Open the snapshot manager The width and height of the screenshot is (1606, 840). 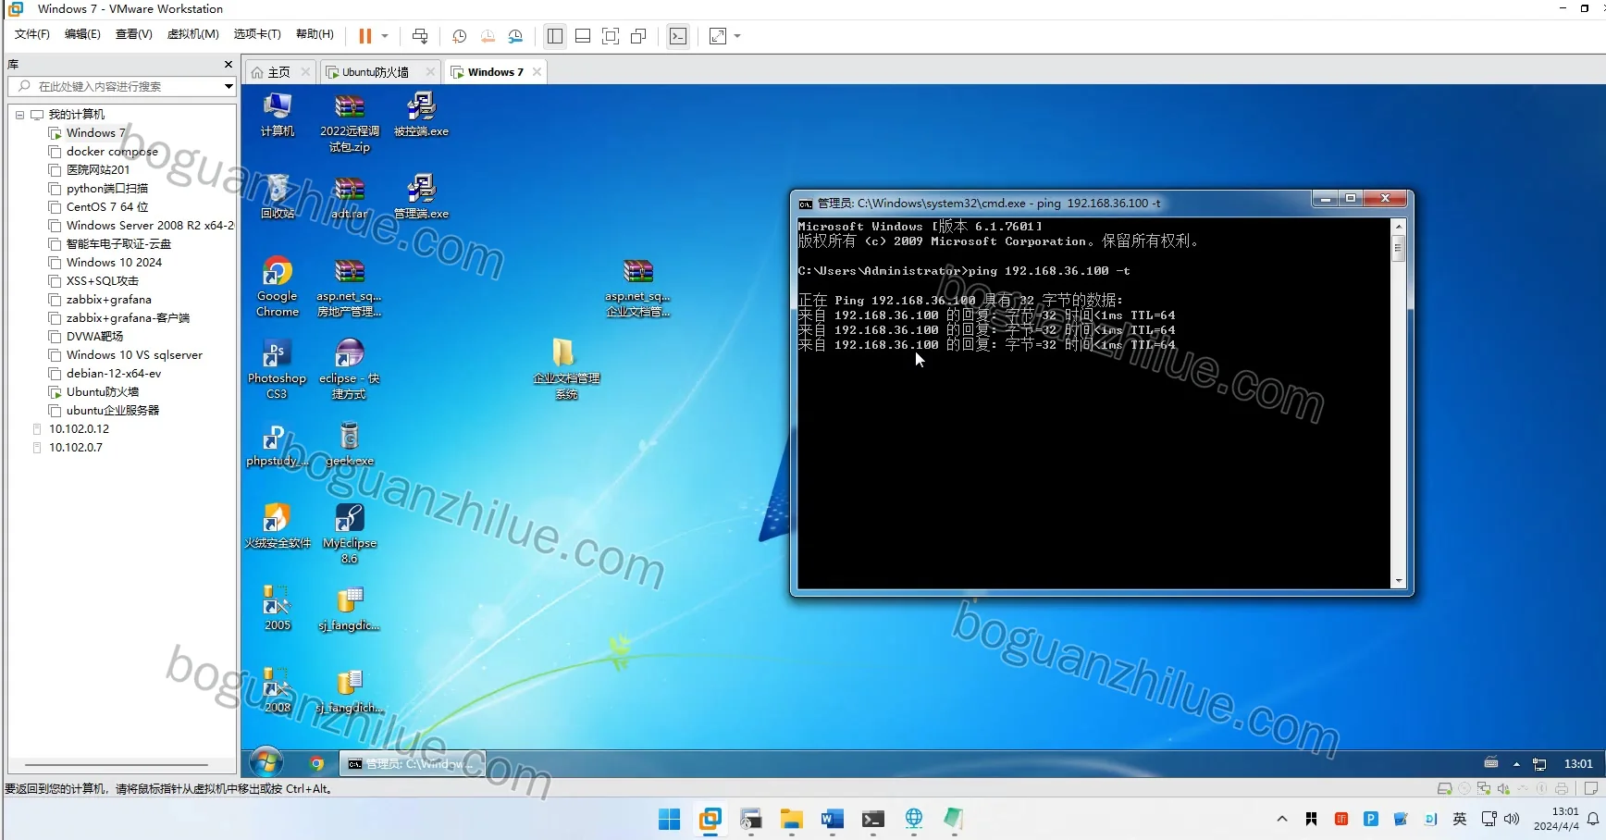click(x=516, y=36)
